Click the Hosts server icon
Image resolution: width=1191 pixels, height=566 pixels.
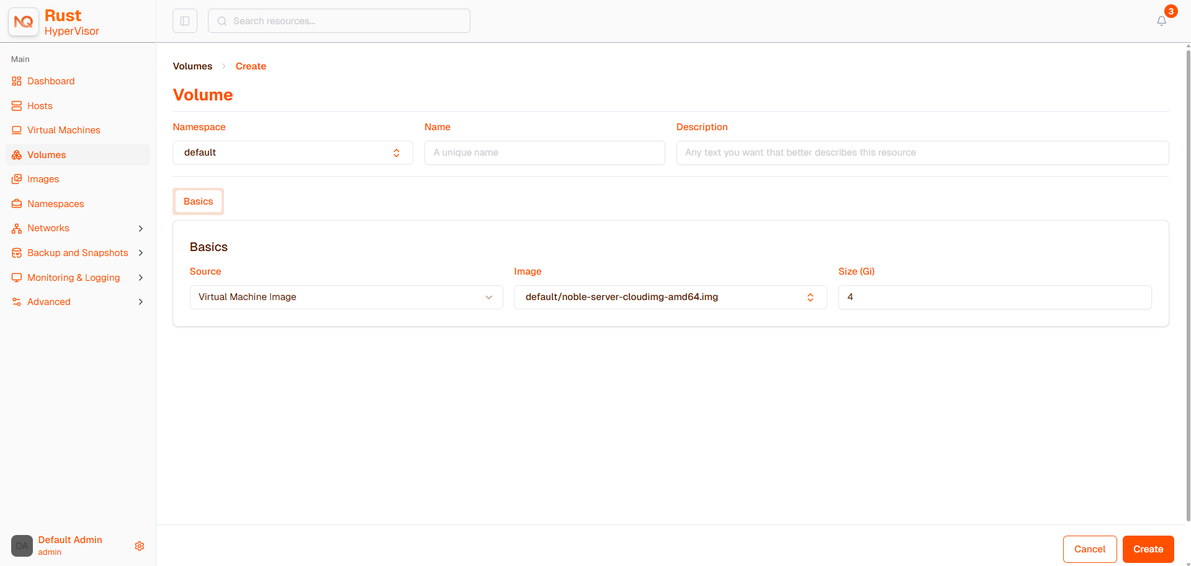point(17,106)
